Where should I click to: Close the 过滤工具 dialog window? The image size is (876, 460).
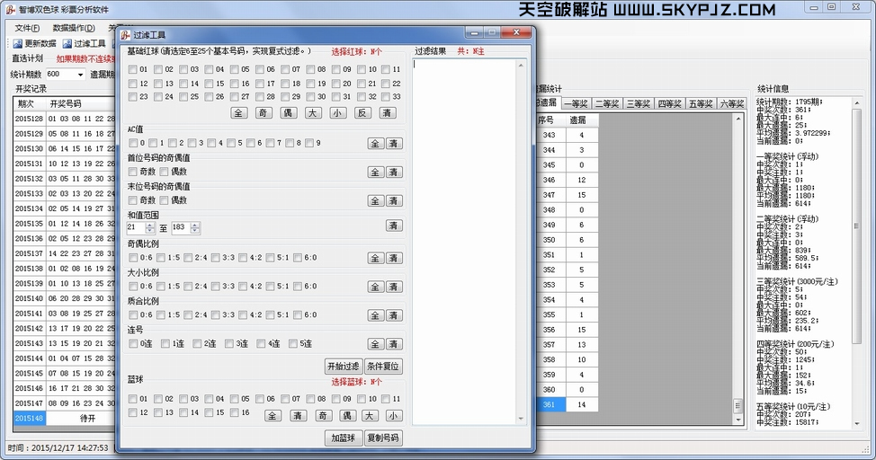pyautogui.click(x=515, y=33)
